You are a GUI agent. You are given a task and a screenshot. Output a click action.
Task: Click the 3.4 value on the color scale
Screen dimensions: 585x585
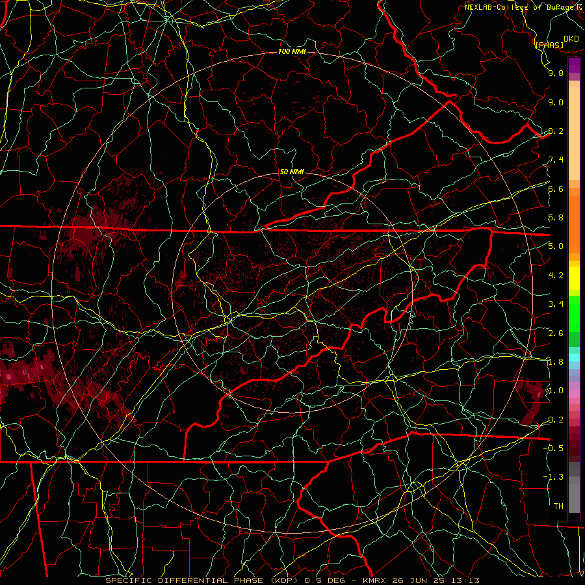556,304
